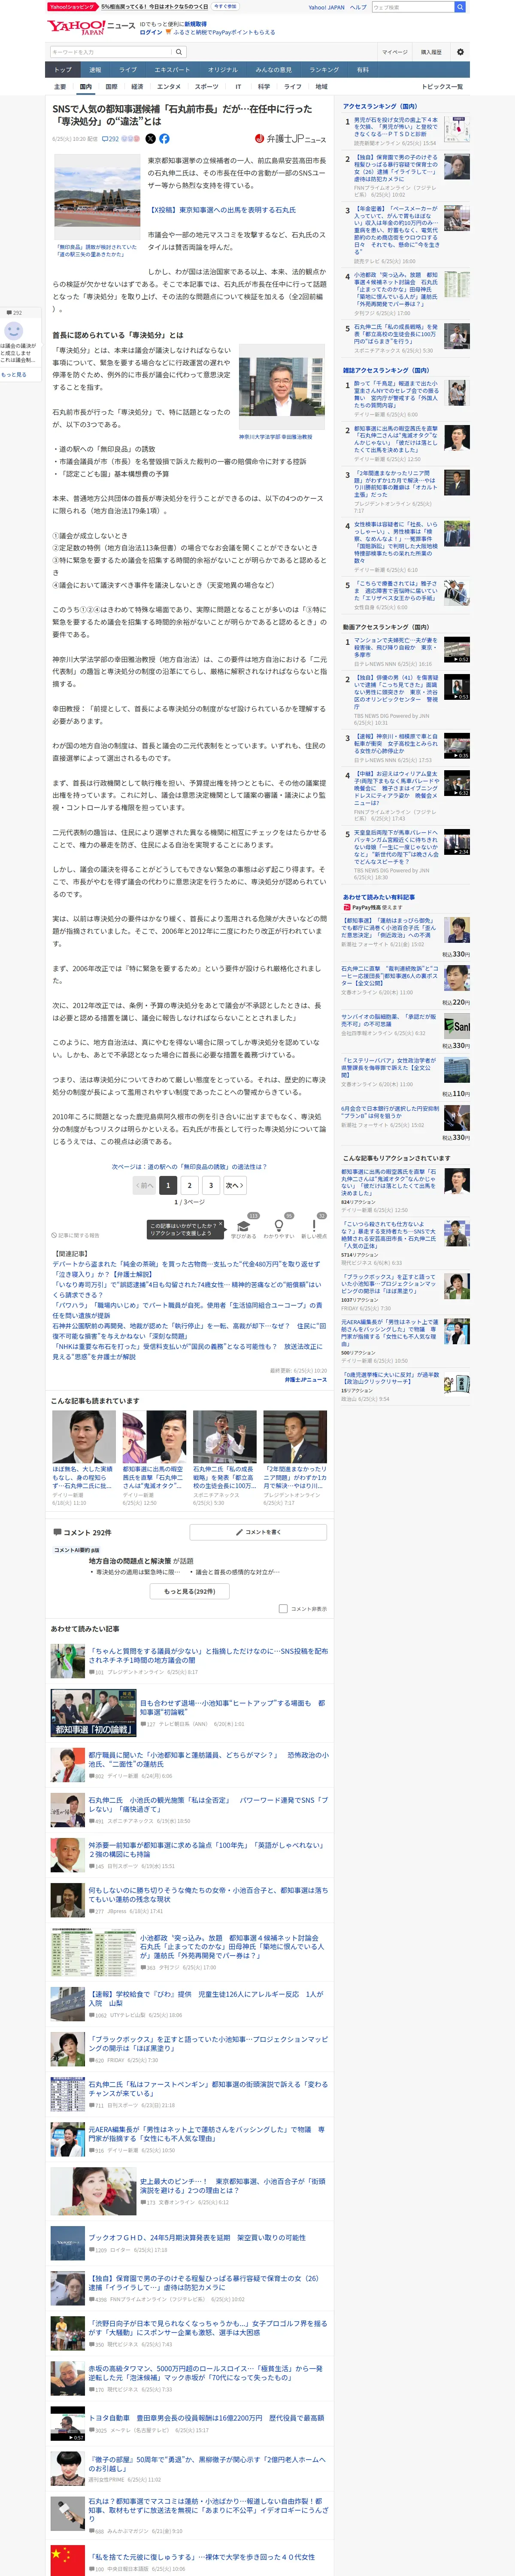Click the ログイン link
515x2576 pixels.
pyautogui.click(x=150, y=32)
